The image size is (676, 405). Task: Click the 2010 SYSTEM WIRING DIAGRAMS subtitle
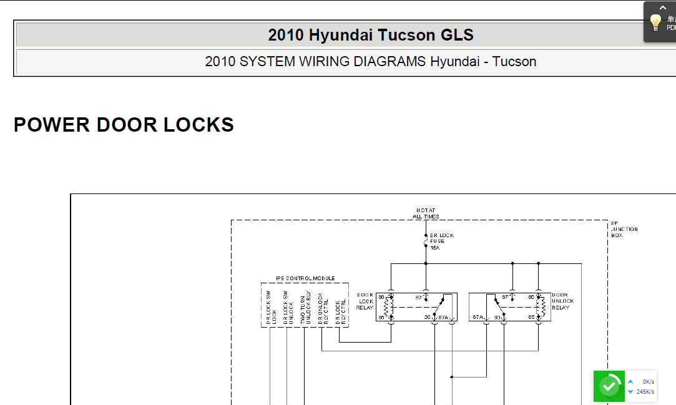[x=371, y=62]
